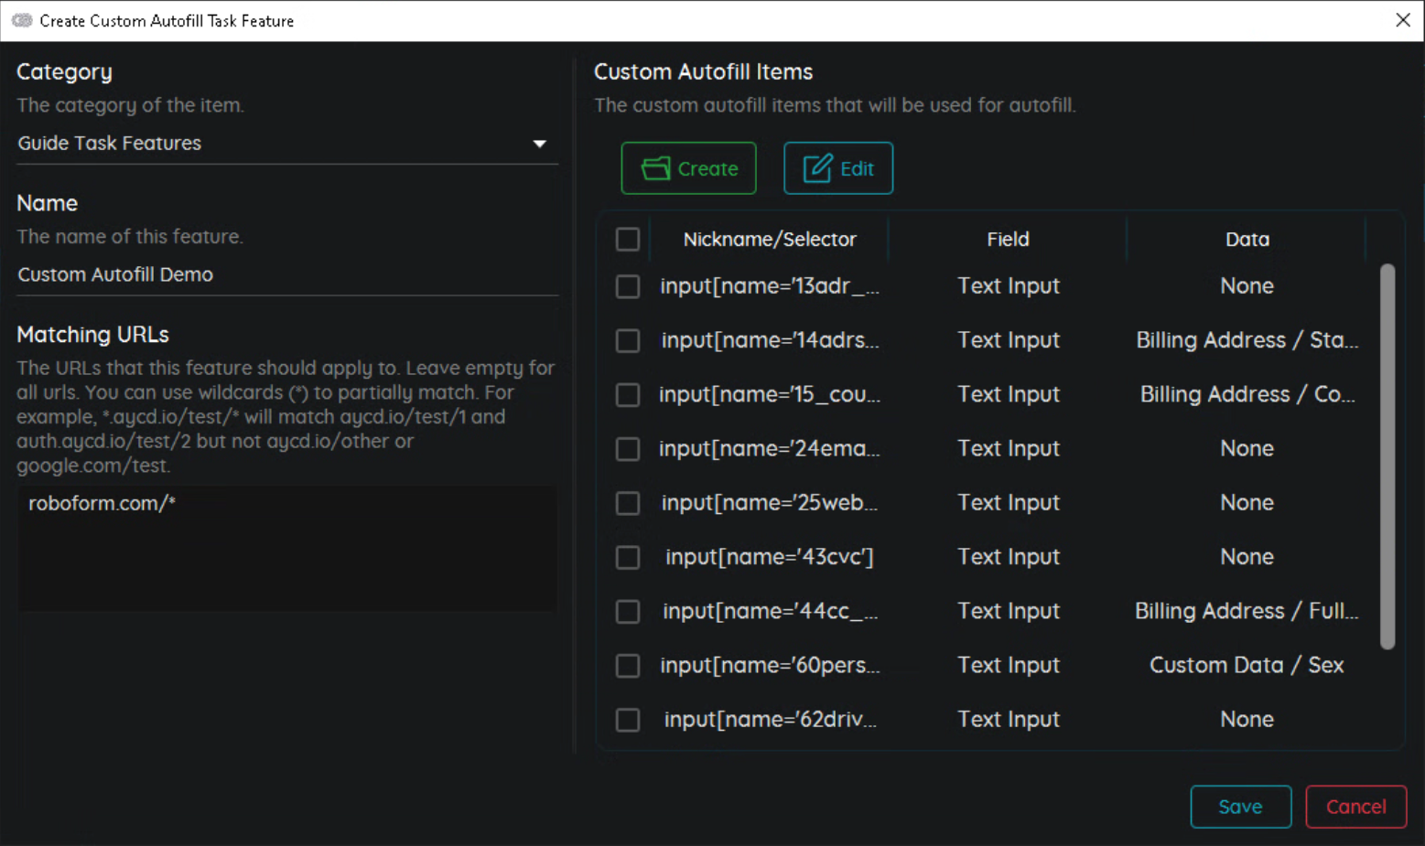Check the box for input[name='13adr_ row

point(628,286)
